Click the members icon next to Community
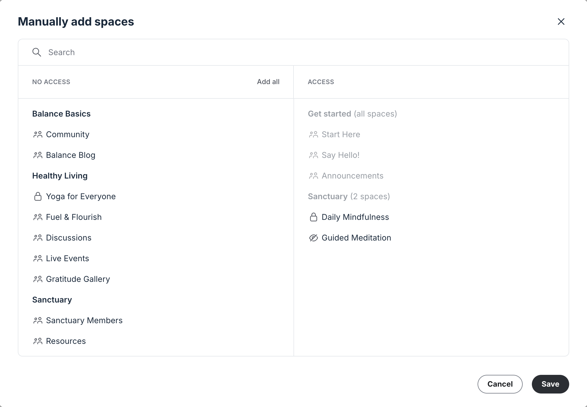This screenshot has height=407, width=587. (38, 134)
